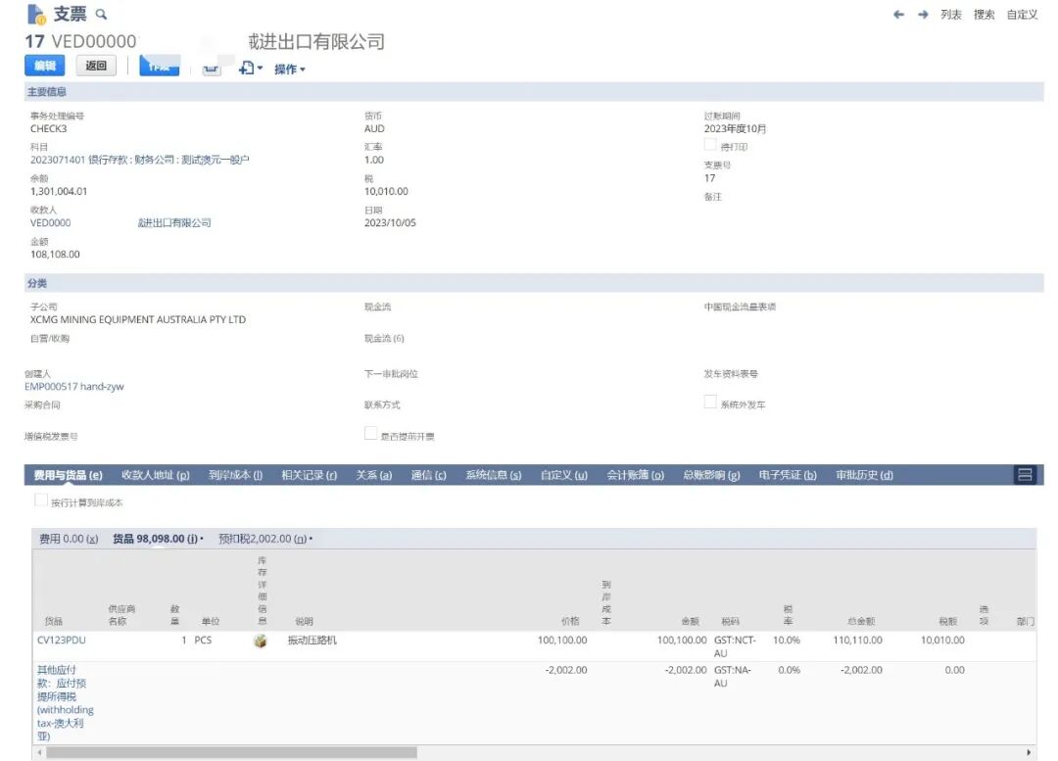This screenshot has height=761, width=1058.
Task: Open creator link EMP000517 hand-zyw
Action: point(74,387)
